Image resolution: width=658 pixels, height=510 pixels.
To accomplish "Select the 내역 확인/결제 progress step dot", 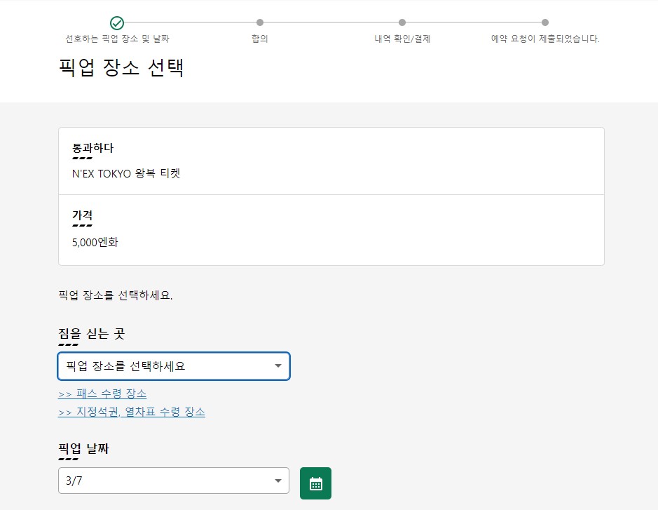I will (402, 22).
